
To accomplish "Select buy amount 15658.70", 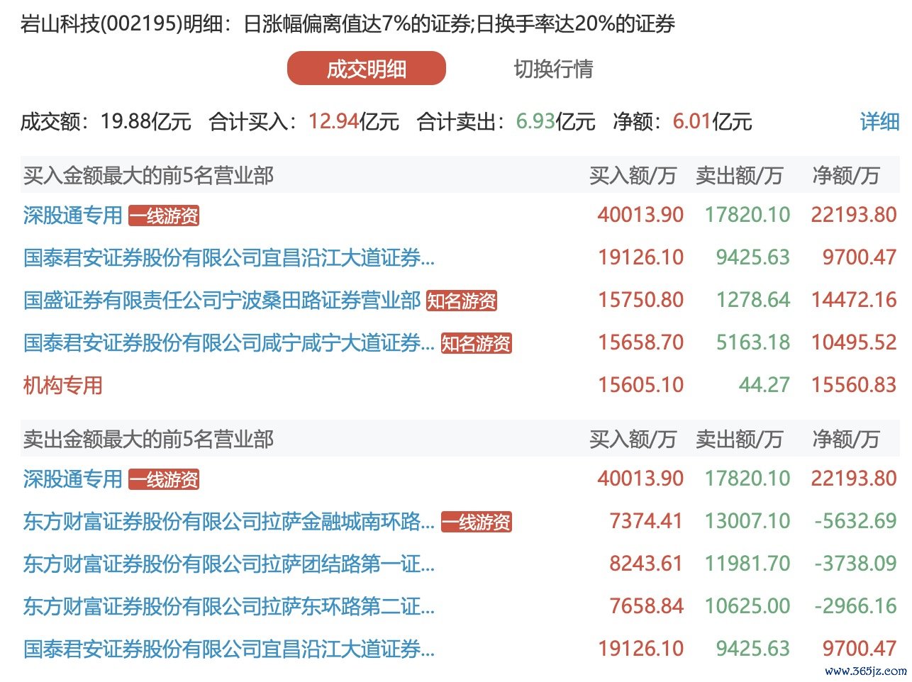I will [641, 342].
